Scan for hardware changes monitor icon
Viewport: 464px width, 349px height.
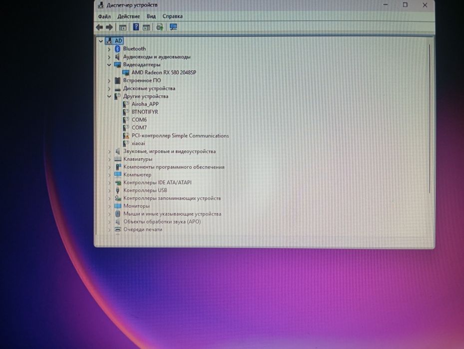[173, 27]
